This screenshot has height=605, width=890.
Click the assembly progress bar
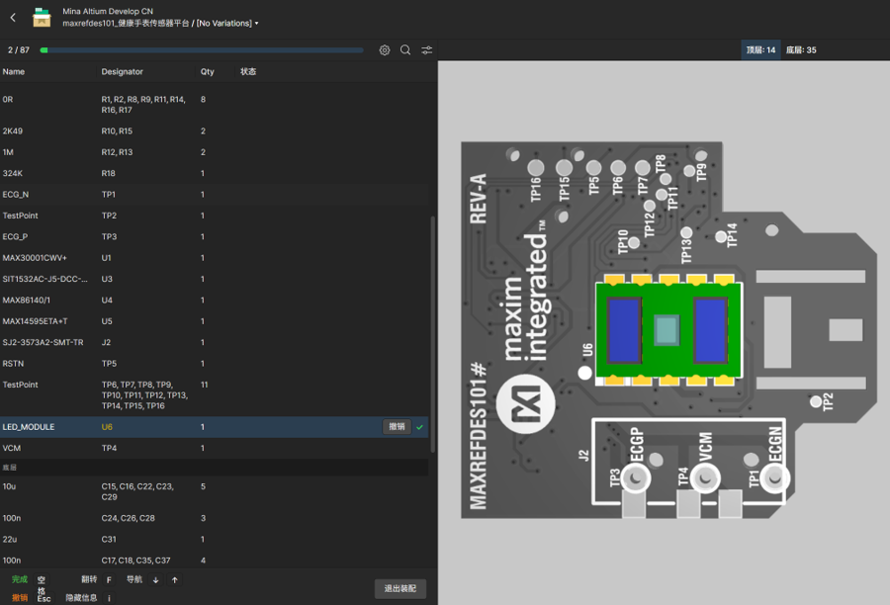(202, 50)
